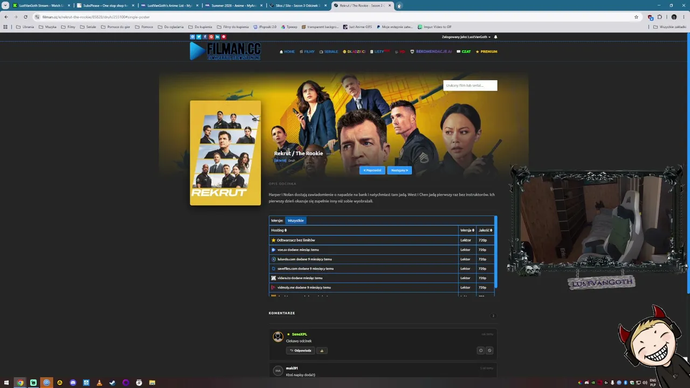690x388 pixels.
Task: Like the SenoXPL comment with thumbs up
Action: pos(322,351)
